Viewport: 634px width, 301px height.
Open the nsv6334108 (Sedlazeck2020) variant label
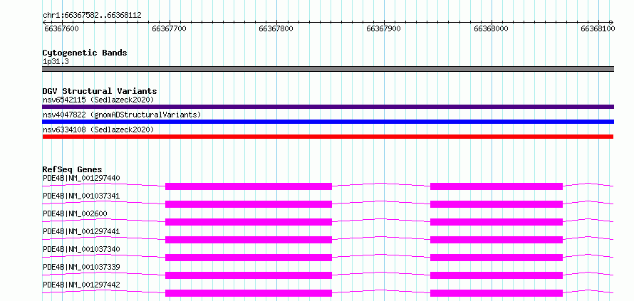(x=98, y=130)
